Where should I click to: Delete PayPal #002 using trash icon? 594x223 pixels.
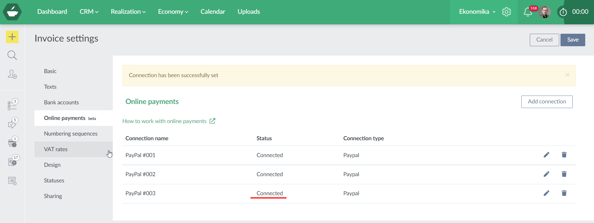pos(564,174)
